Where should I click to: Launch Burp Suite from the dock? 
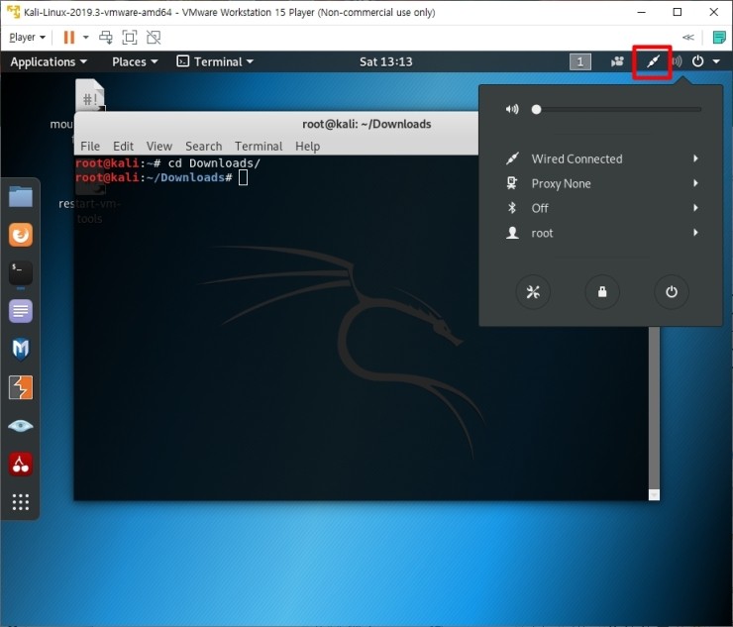click(x=21, y=387)
